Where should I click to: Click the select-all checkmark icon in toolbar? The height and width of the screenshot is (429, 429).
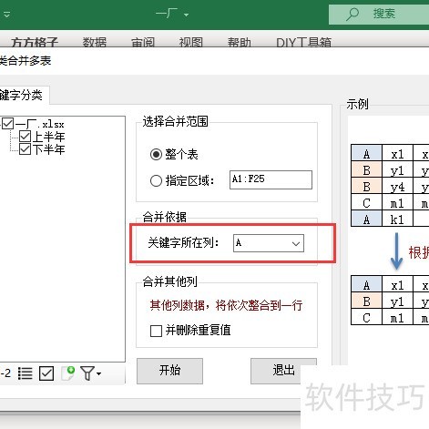[46, 373]
